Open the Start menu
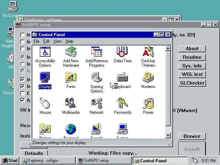This screenshot has height=165, width=220. click(x=10, y=161)
